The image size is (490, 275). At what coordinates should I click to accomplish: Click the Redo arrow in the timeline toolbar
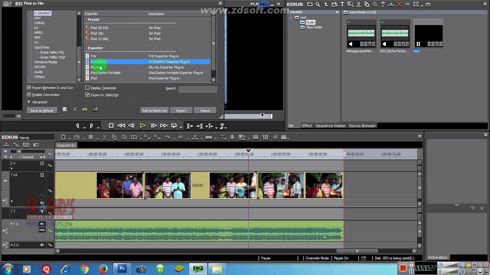pos(180,137)
